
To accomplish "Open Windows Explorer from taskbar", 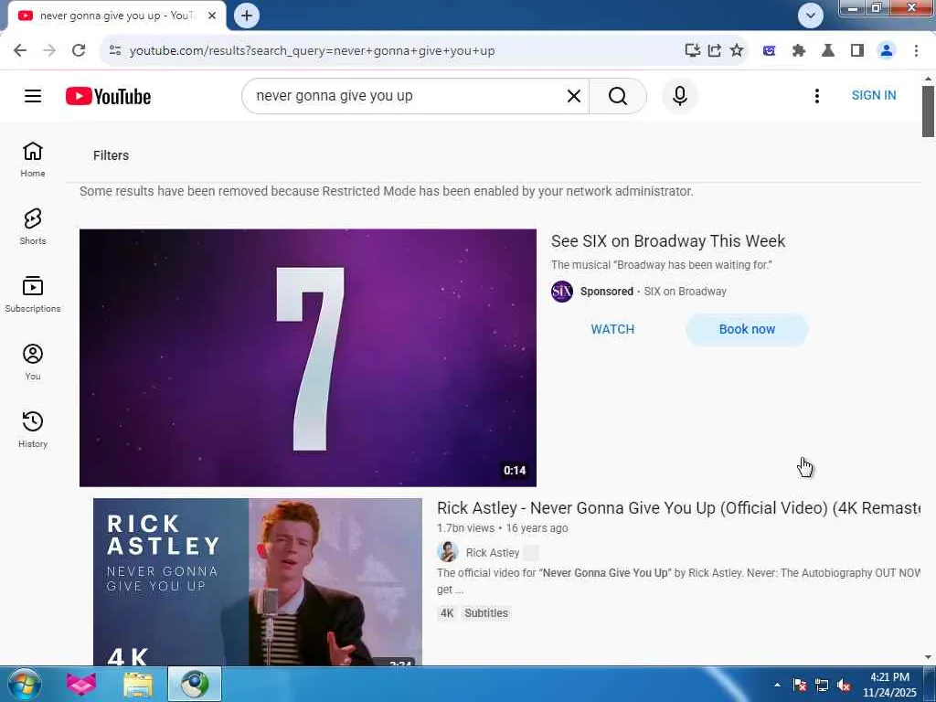I will [x=138, y=684].
